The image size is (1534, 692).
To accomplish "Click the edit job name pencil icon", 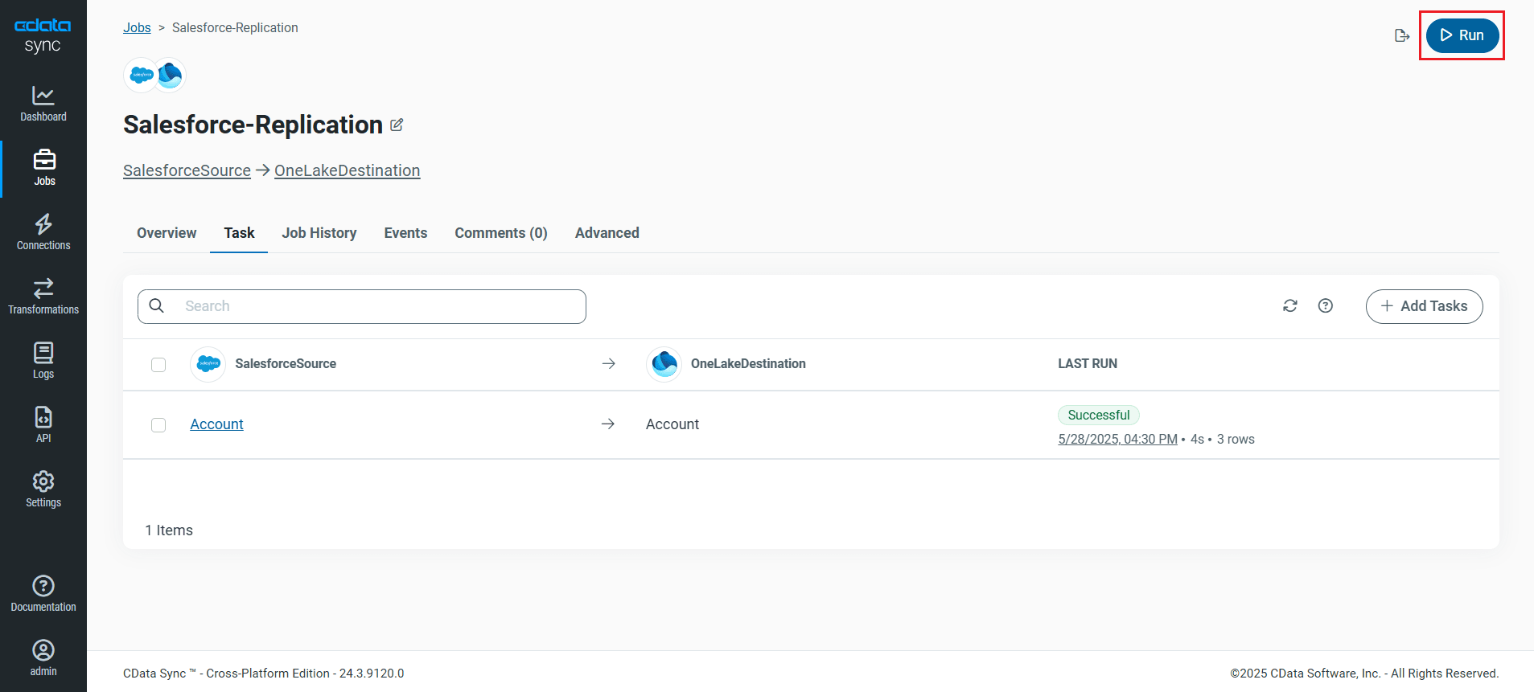I will click(397, 125).
